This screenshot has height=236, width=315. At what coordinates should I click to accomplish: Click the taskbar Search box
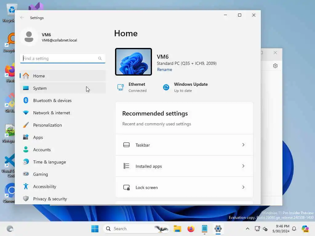pos(136,229)
